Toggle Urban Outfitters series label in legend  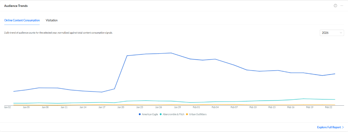[x=197, y=114]
